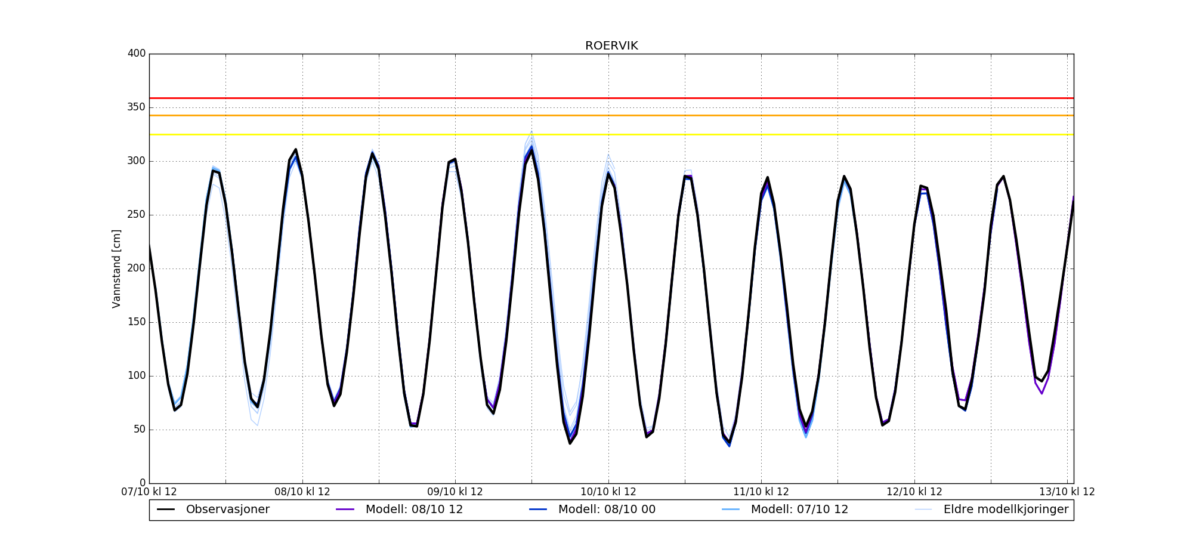Click the purple Modell 08/10 12 legend line
The image size is (1193, 537).
point(345,510)
